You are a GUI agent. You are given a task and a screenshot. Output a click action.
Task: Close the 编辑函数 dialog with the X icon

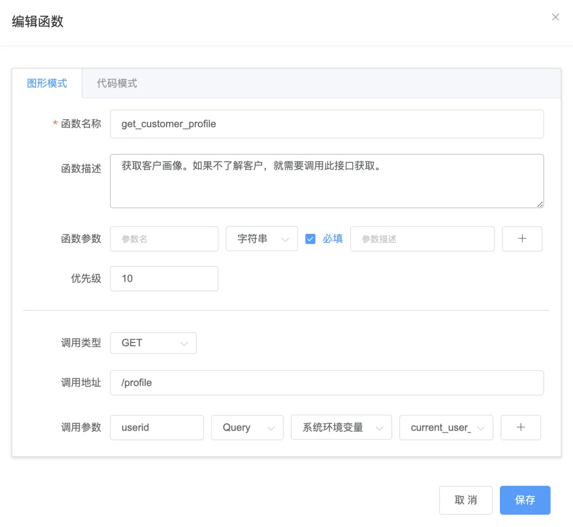[555, 17]
